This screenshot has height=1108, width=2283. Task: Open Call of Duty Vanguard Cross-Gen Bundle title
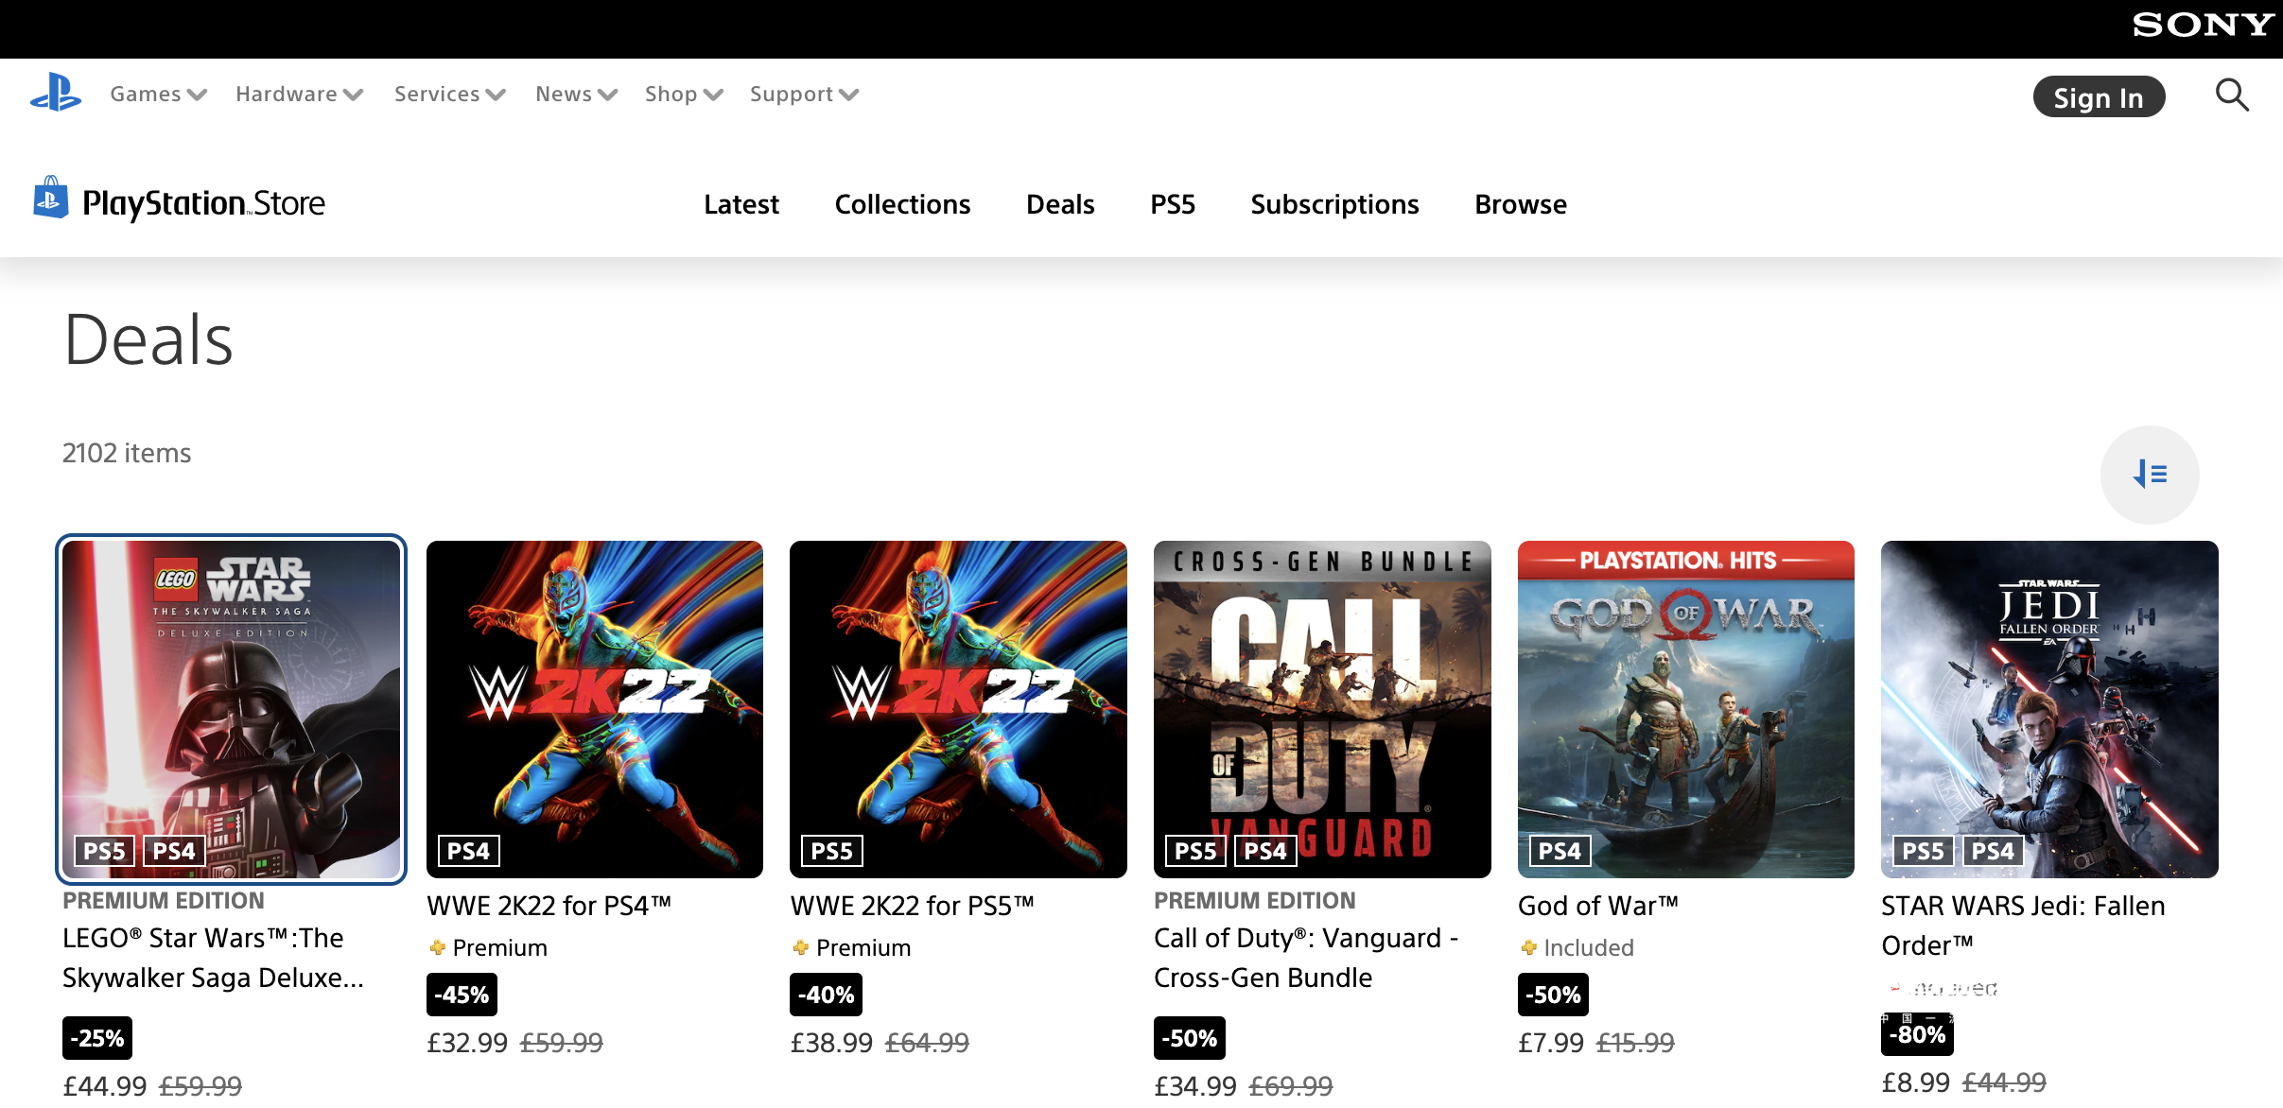(x=1306, y=958)
